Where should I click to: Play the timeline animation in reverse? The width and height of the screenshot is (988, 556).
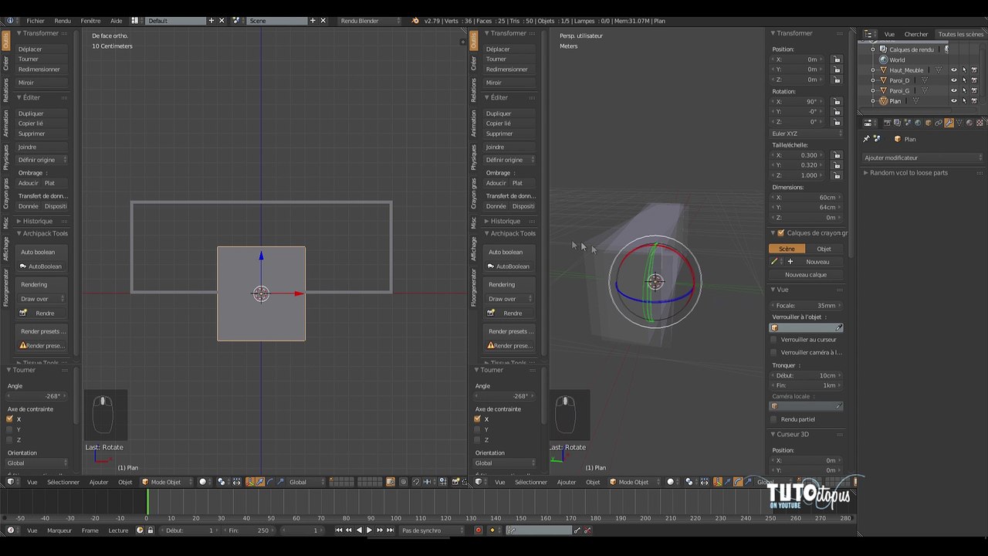point(359,531)
